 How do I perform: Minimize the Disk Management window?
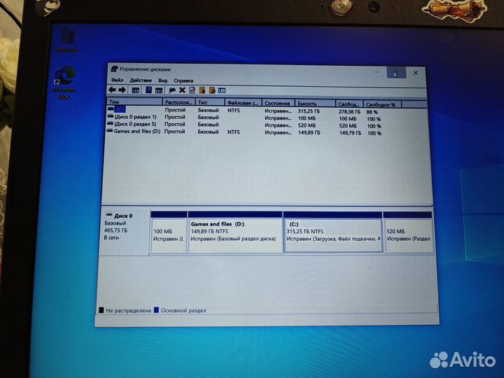tap(377, 72)
